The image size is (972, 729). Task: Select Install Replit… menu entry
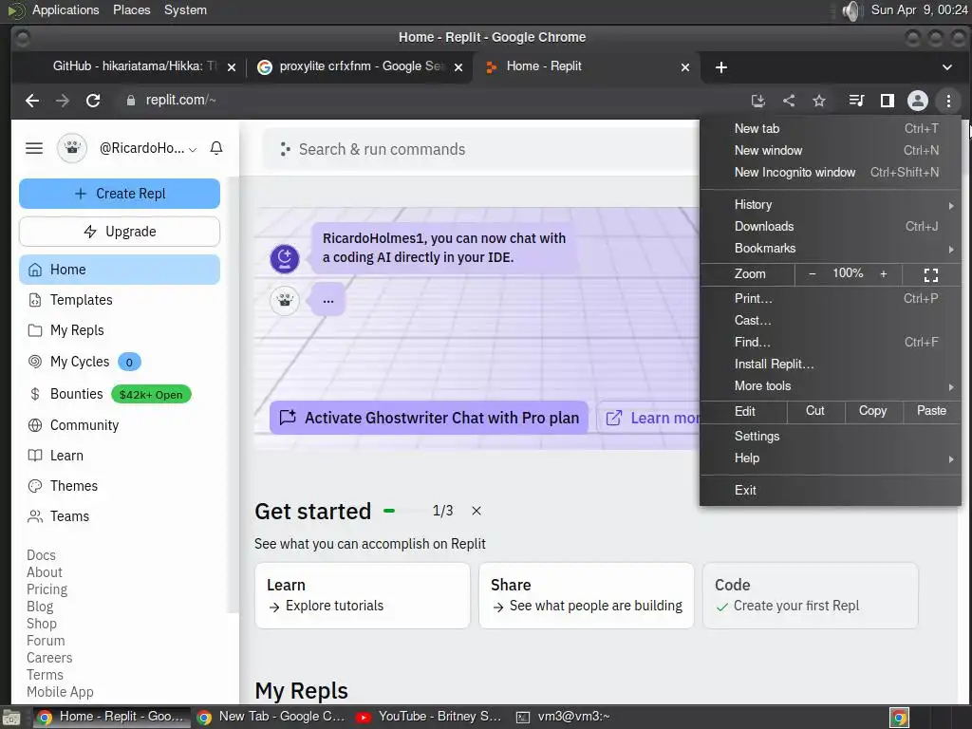coord(830,364)
